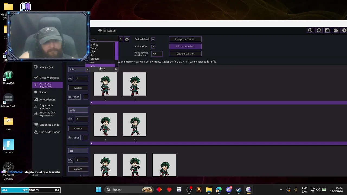
Task: Click Avance button in walk row
Action: tap(78, 128)
